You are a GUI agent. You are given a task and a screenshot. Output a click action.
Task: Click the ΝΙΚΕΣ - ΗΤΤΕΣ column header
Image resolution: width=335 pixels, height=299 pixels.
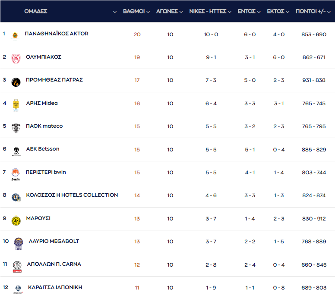tap(208, 11)
